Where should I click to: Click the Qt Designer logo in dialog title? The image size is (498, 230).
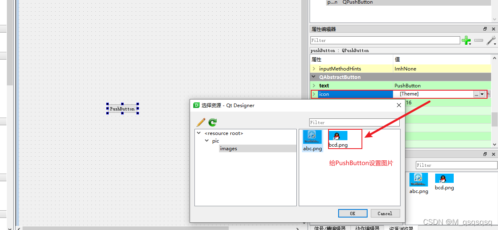(x=196, y=105)
